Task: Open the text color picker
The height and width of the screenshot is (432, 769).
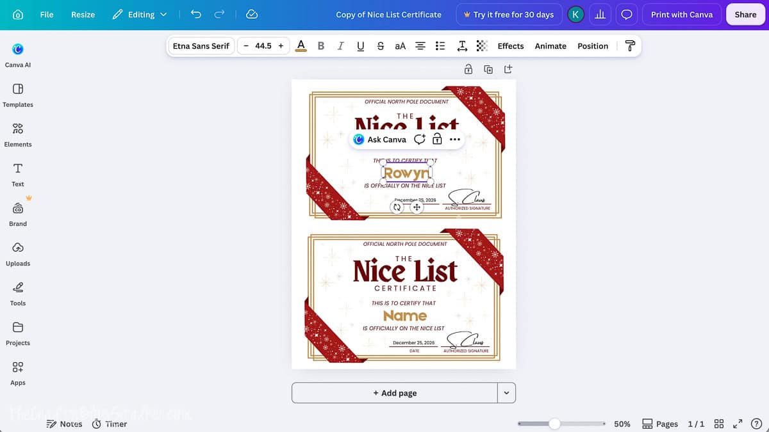Action: click(x=301, y=46)
